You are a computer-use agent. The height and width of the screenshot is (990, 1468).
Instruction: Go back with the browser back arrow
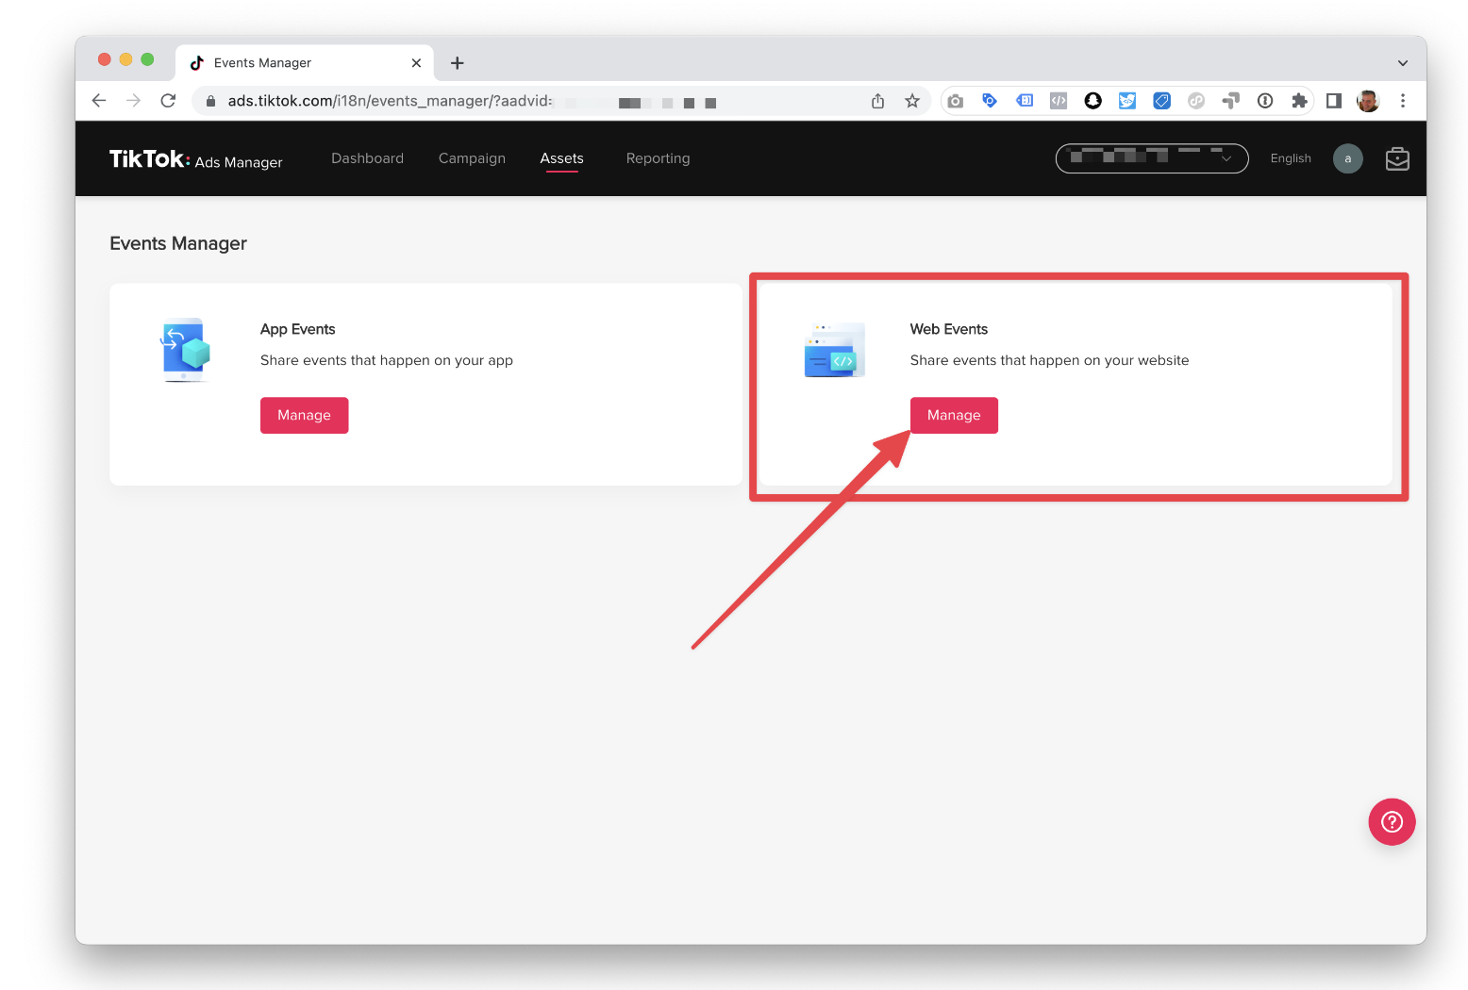coord(99,101)
